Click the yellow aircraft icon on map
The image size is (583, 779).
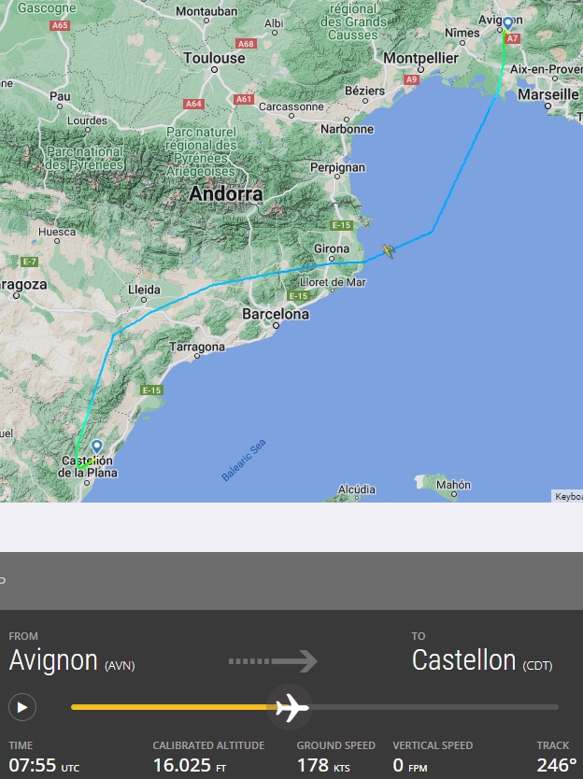[388, 250]
